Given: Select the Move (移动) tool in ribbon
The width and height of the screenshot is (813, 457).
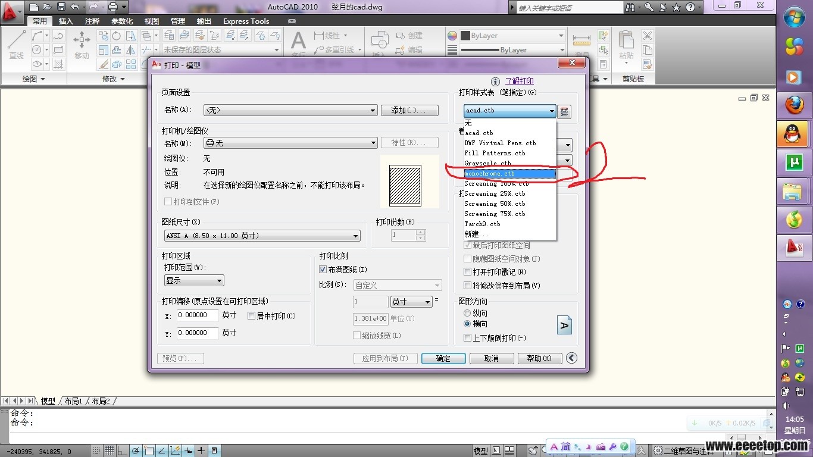Looking at the screenshot, I should [82, 45].
